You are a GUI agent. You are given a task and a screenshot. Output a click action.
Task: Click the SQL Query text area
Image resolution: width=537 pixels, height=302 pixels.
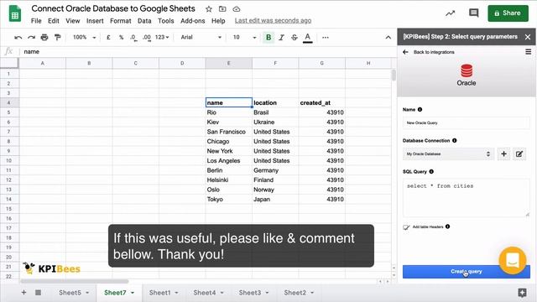467,198
